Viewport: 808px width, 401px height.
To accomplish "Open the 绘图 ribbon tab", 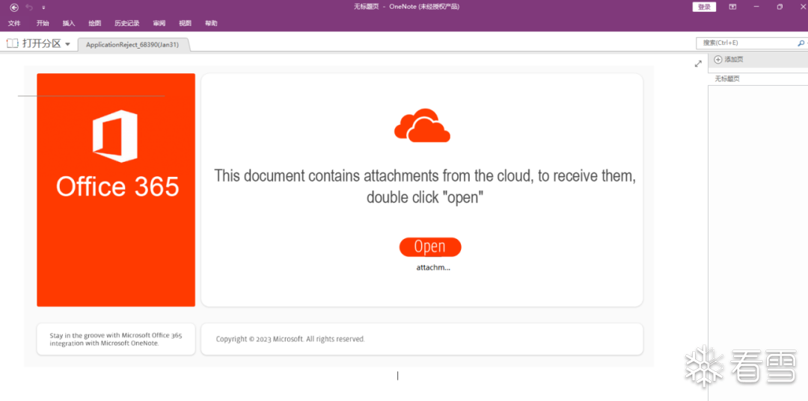I will tap(95, 23).
